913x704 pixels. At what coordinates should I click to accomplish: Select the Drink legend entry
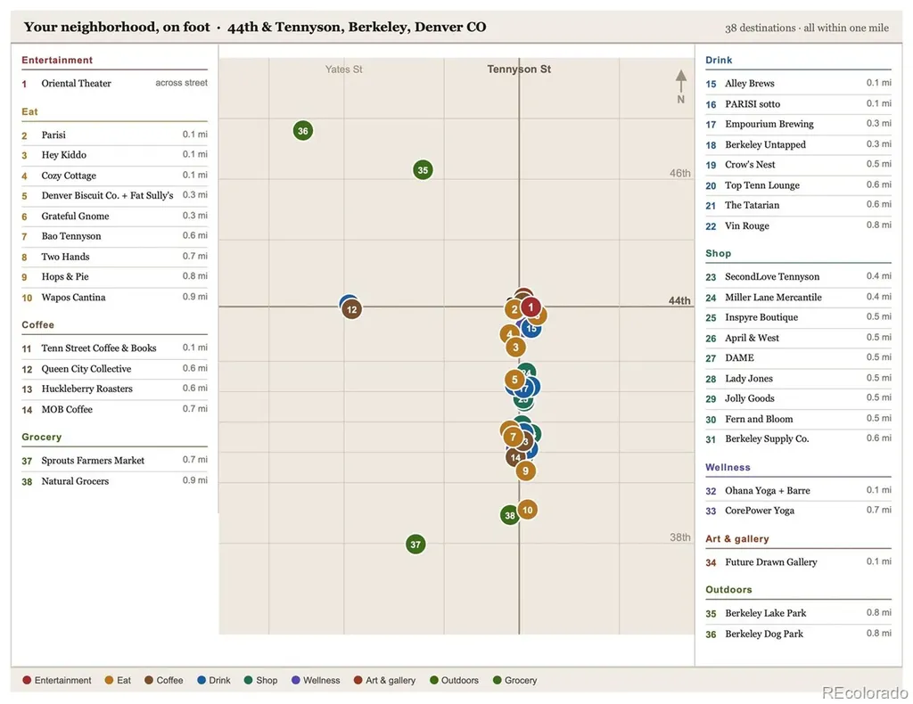[214, 680]
